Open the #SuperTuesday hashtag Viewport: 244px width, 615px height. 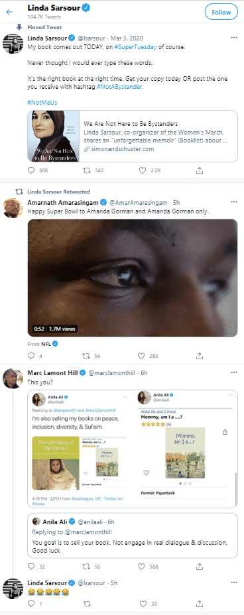[137, 46]
